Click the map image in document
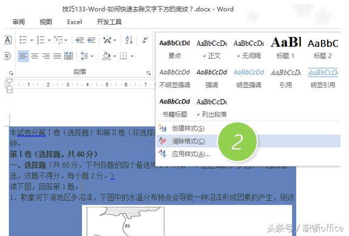Viewport: 349px width, 236px height. pyautogui.click(x=126, y=221)
